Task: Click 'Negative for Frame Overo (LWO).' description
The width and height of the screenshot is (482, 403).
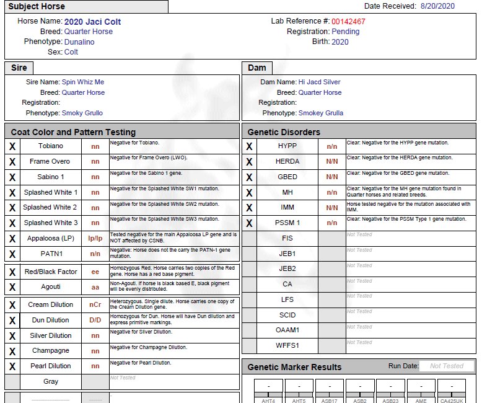Action: pyautogui.click(x=149, y=157)
